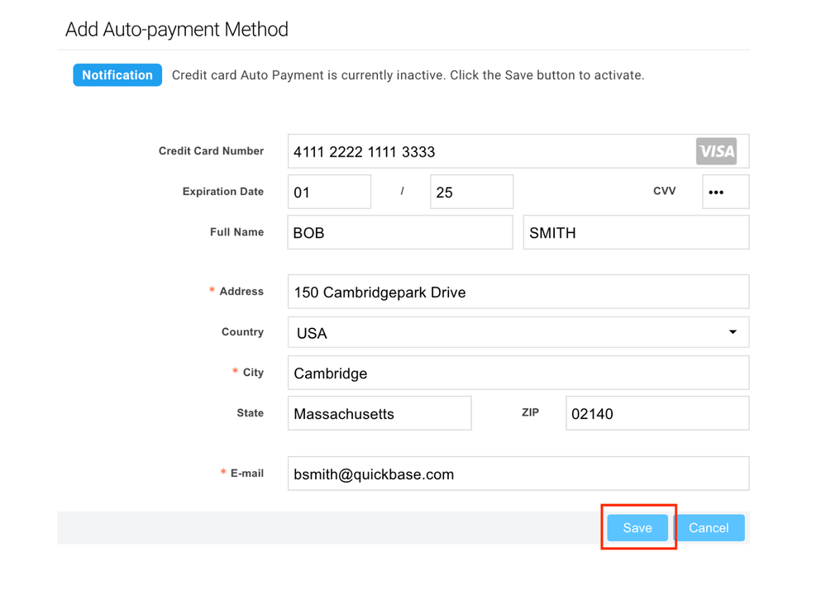Click the Credit Card Number label

point(211,151)
